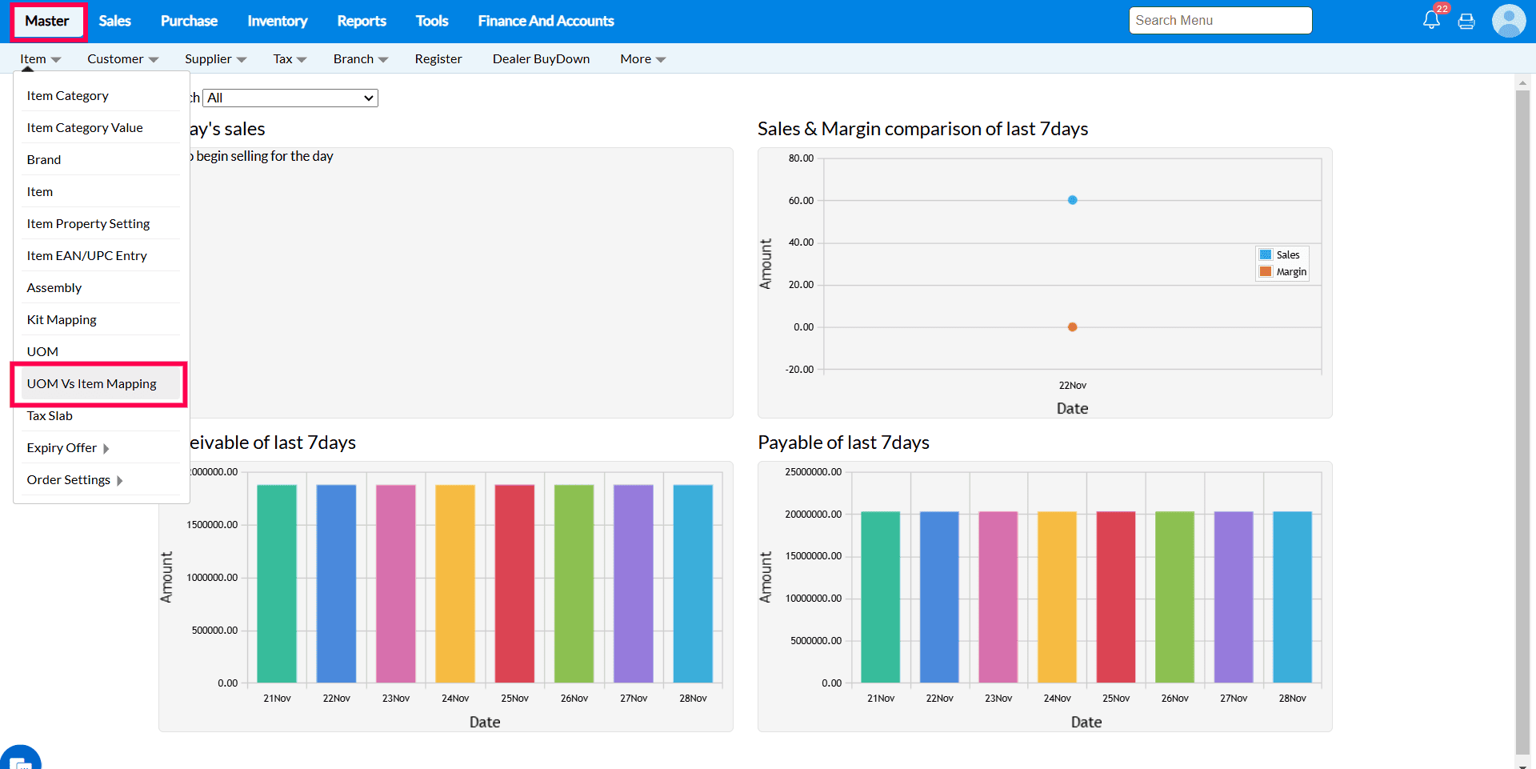Toggle the Sales legend swatch
1536x769 pixels.
point(1266,254)
